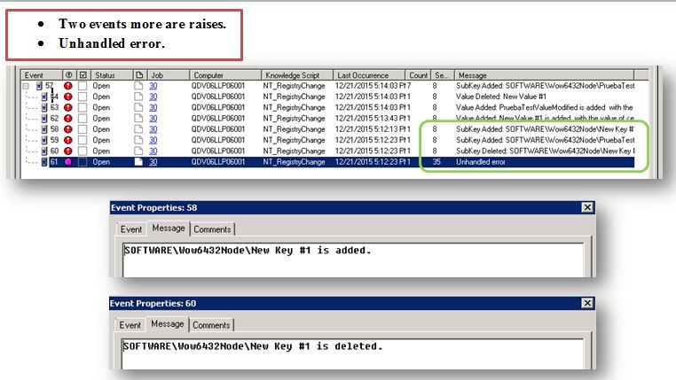Click the document icon on event 60 row

tap(138, 151)
